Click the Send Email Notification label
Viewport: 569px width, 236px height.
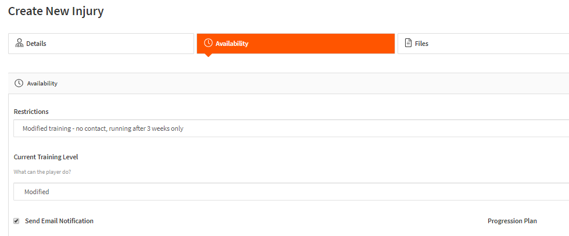coord(59,221)
